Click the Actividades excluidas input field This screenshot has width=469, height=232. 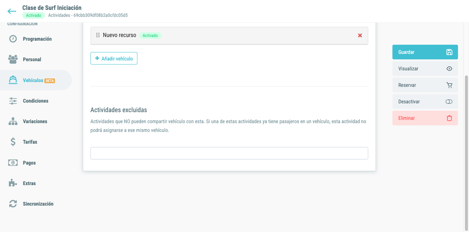tap(229, 153)
